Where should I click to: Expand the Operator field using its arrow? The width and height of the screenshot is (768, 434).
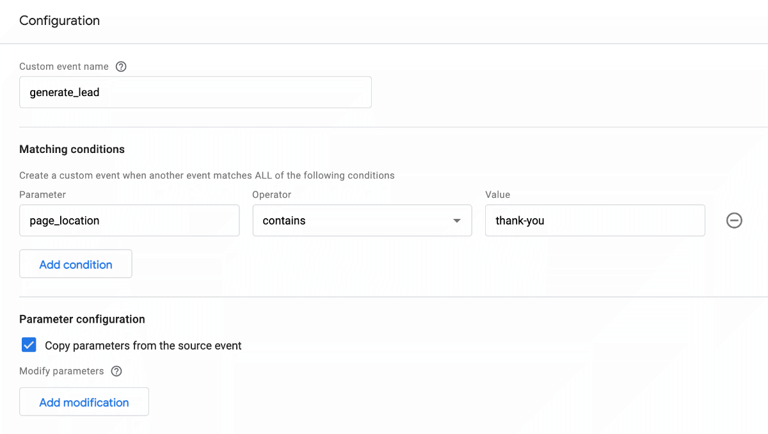[x=456, y=221]
